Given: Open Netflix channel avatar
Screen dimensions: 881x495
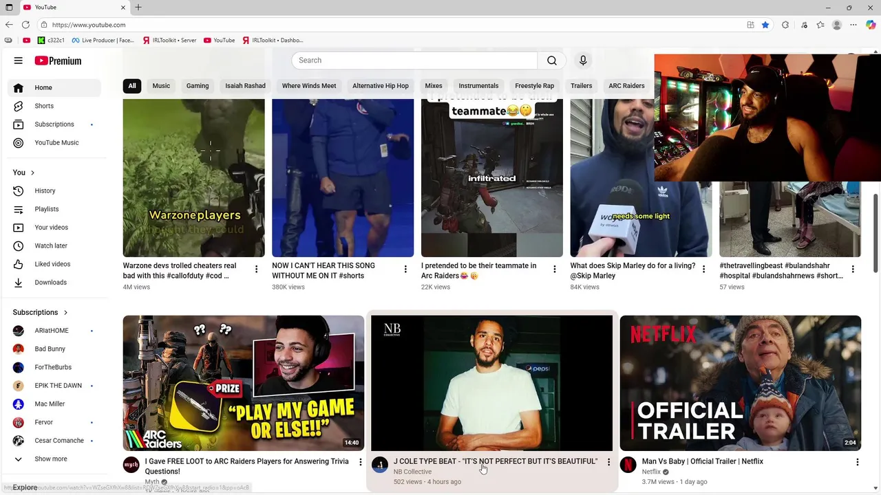Looking at the screenshot, I should tap(628, 465).
